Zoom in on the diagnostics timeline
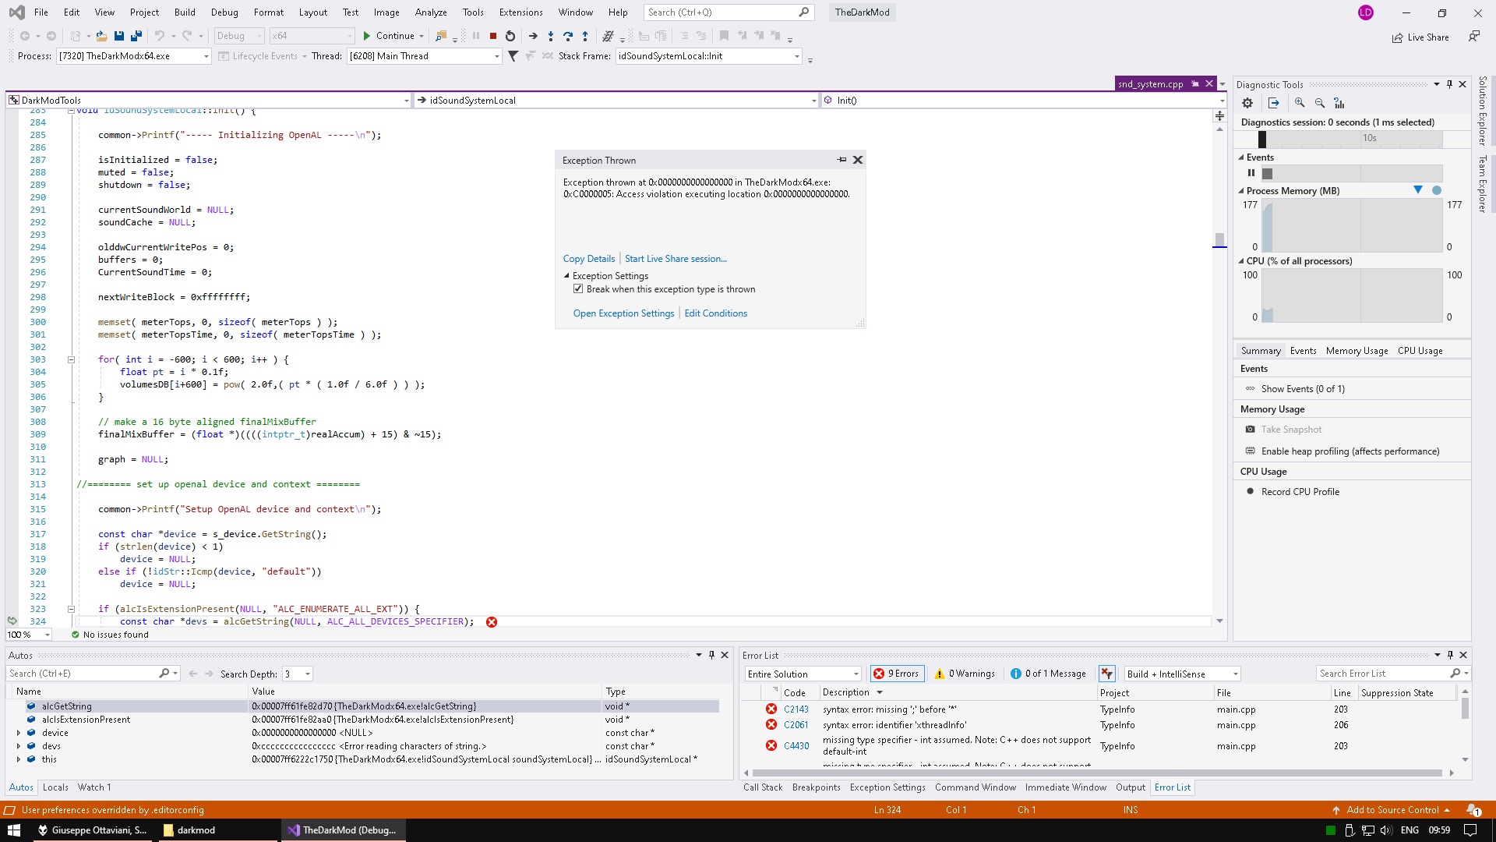This screenshot has width=1496, height=842. (1300, 103)
